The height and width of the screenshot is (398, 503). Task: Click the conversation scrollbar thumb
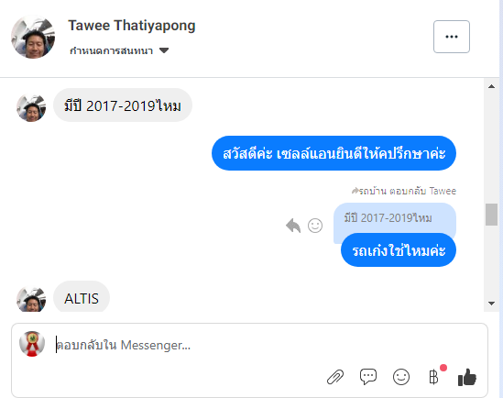[491, 215]
